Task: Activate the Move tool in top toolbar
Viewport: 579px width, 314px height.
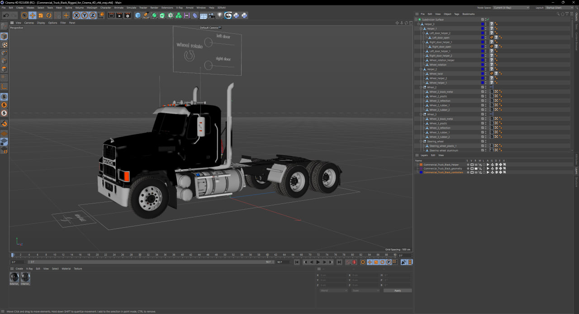Action: (x=32, y=15)
